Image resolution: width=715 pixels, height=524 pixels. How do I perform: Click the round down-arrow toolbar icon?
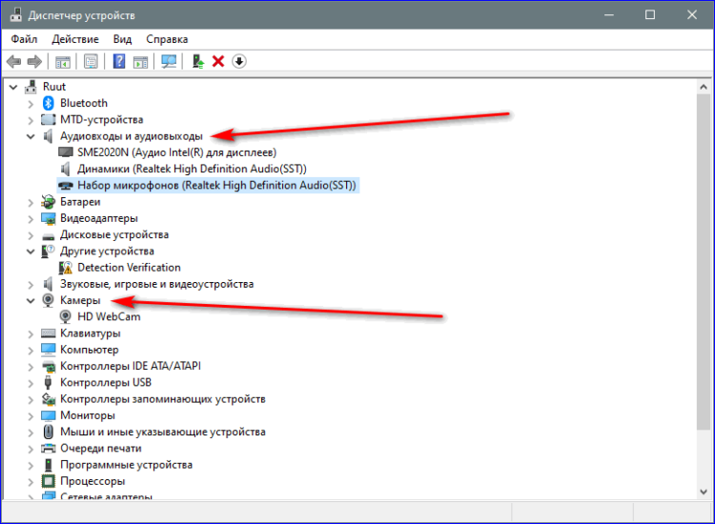tap(238, 61)
